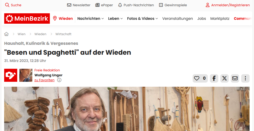Open more options three-dot menu

(x=245, y=78)
